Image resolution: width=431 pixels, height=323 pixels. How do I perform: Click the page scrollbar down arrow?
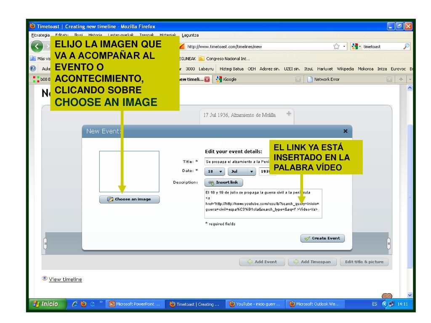coord(410,295)
